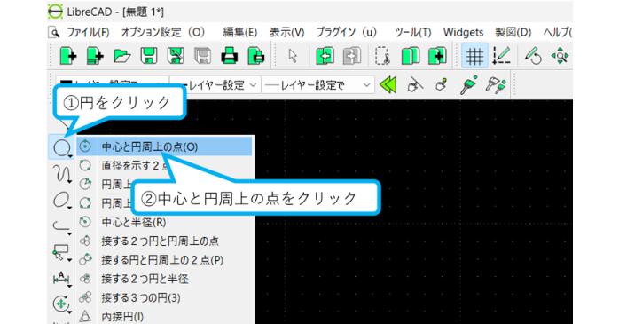The image size is (619, 324).
Task: Open the Widgets menu
Action: (463, 32)
